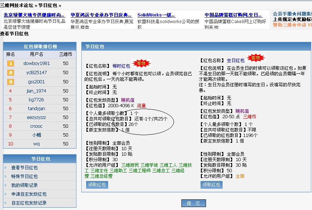This screenshot has width=312, height=210.
Task: Select user 小鳕 in ranking
Action: point(37,135)
